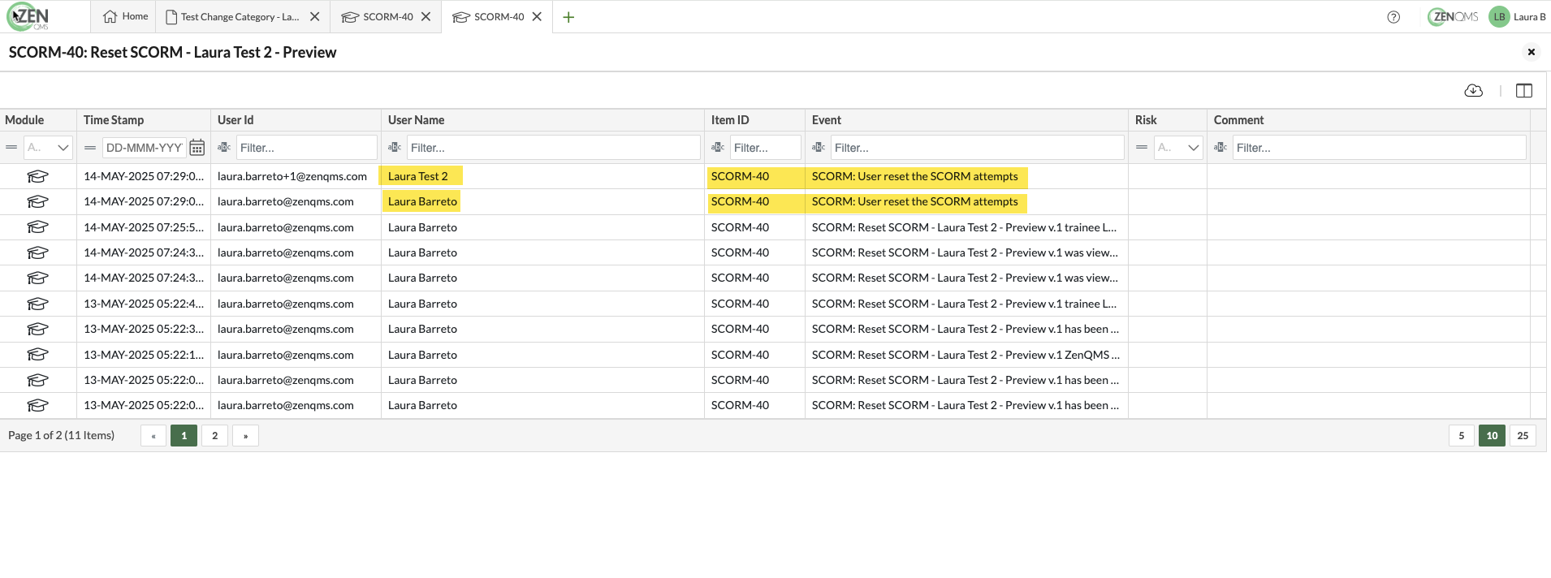Click training icon in 13-MAY 05:22:1 row

click(38, 355)
